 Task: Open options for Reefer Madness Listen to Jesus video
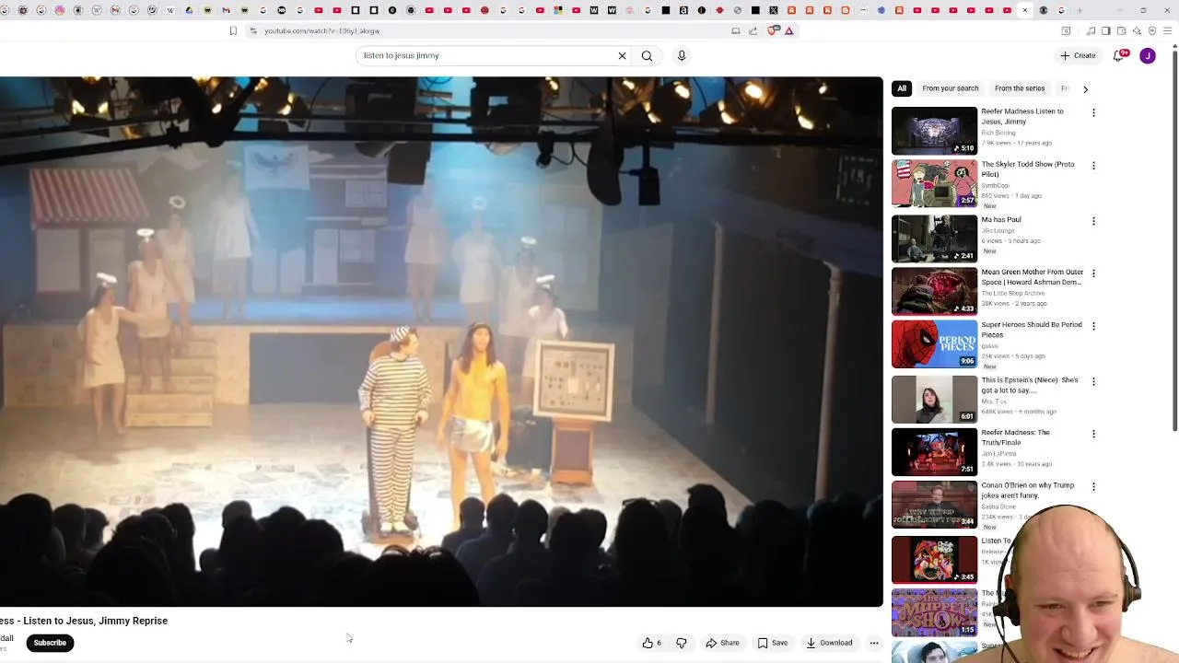click(x=1093, y=112)
